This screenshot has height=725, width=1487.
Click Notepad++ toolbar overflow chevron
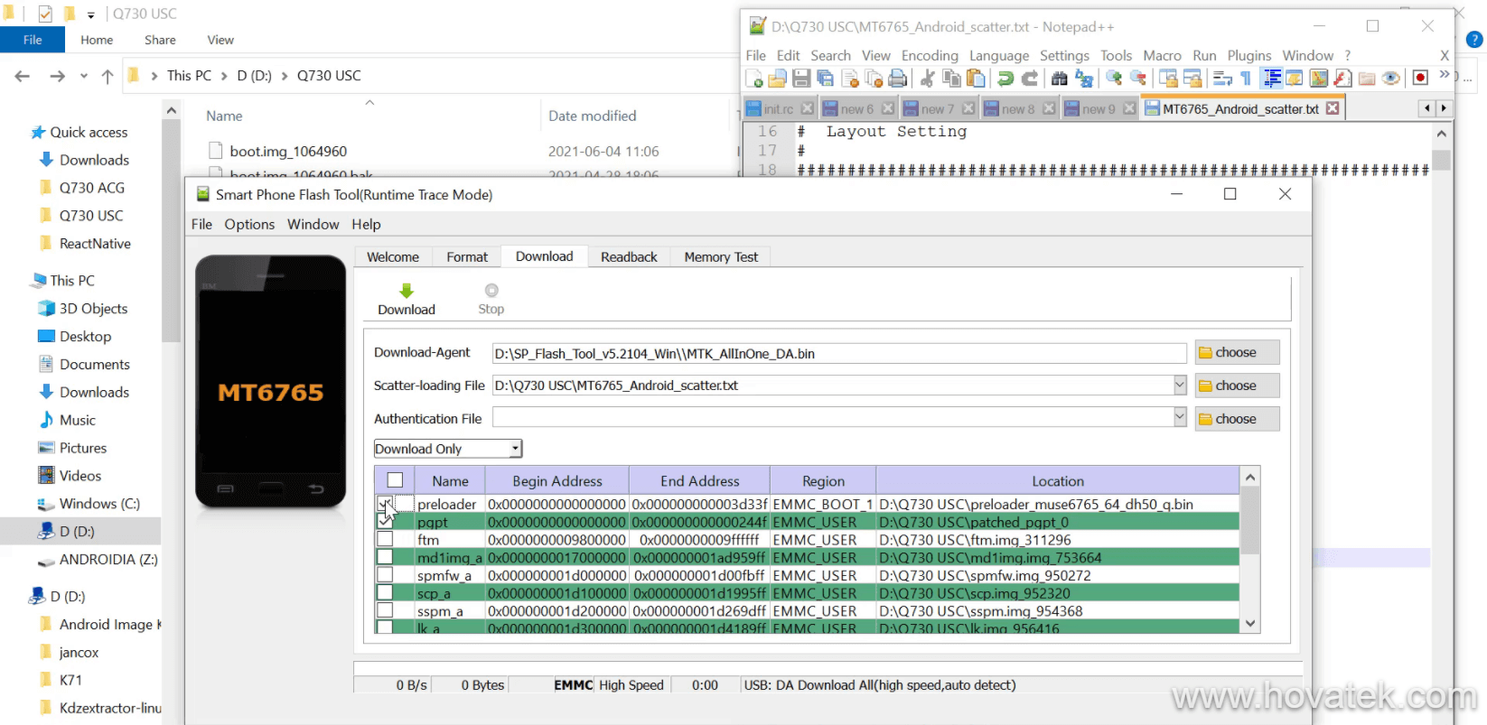pos(1444,74)
